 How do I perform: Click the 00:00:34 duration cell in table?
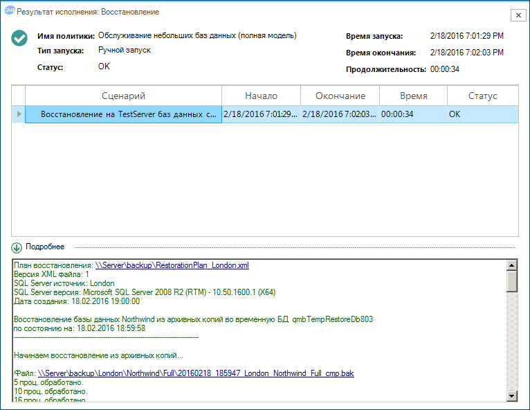click(x=413, y=114)
